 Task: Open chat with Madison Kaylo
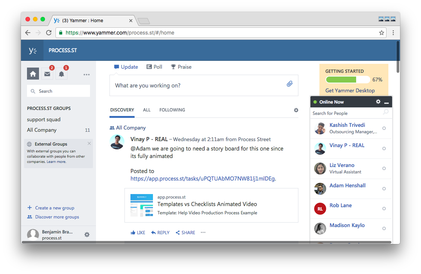coord(351,228)
